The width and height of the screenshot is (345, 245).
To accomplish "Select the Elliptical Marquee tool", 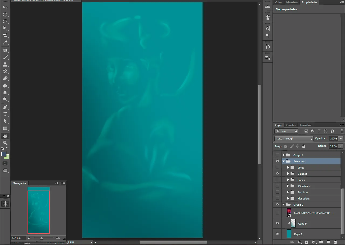I will tap(5, 15).
